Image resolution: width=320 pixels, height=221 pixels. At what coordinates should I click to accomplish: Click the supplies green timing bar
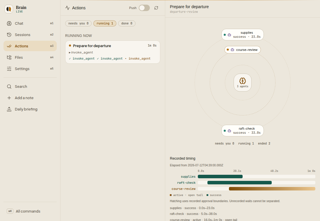220,177
